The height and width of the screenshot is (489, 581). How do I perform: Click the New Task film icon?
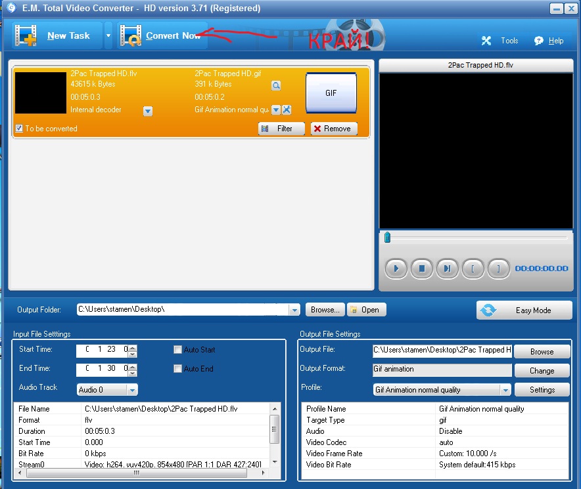tap(26, 35)
